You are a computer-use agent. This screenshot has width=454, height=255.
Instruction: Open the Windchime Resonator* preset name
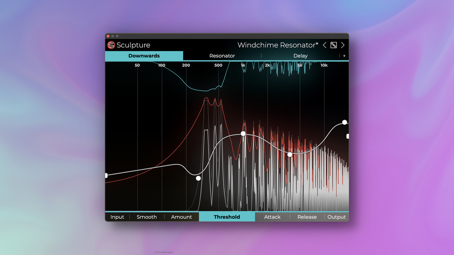(278, 45)
